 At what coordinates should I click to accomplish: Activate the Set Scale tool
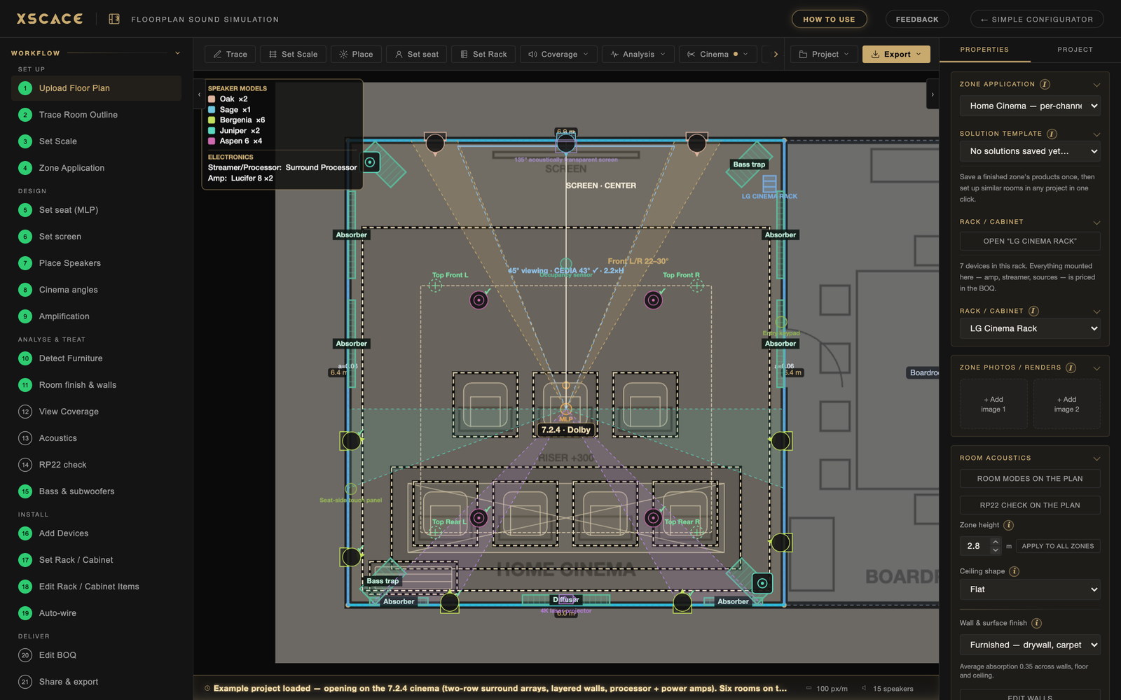(x=293, y=54)
